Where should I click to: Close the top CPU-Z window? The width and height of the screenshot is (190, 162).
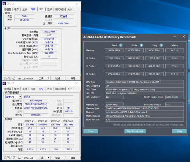pos(77,4)
